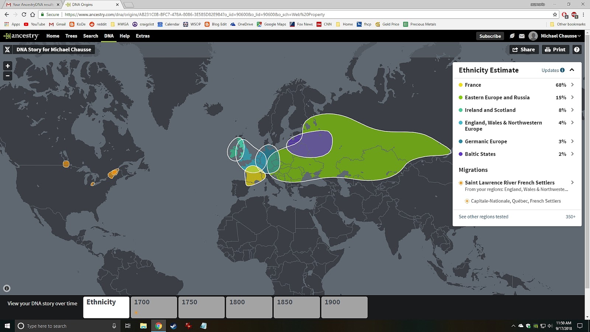The width and height of the screenshot is (590, 332).
Task: Open the Help menu
Action: pyautogui.click(x=125, y=36)
